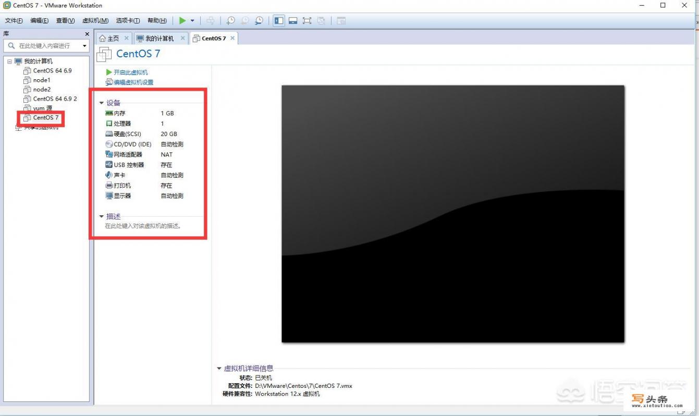The image size is (699, 416).
Task: Toggle the thumbnail bar view icon
Action: click(293, 21)
